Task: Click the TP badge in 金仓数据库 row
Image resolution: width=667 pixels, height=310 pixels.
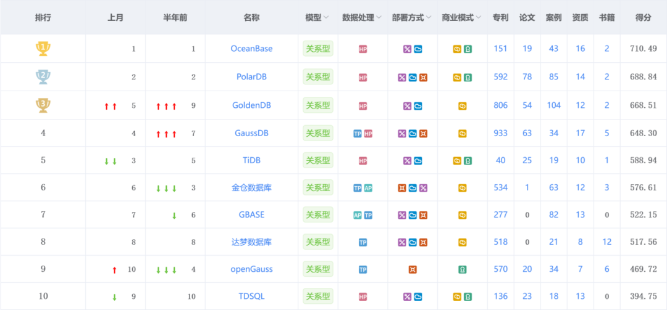Action: point(358,188)
